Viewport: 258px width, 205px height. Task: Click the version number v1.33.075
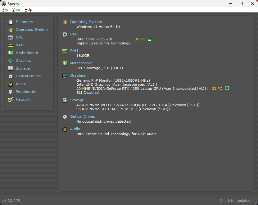coord(11,201)
